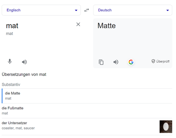Open the coaster thumbnail image
The width and height of the screenshot is (176, 138).
(x=166, y=127)
